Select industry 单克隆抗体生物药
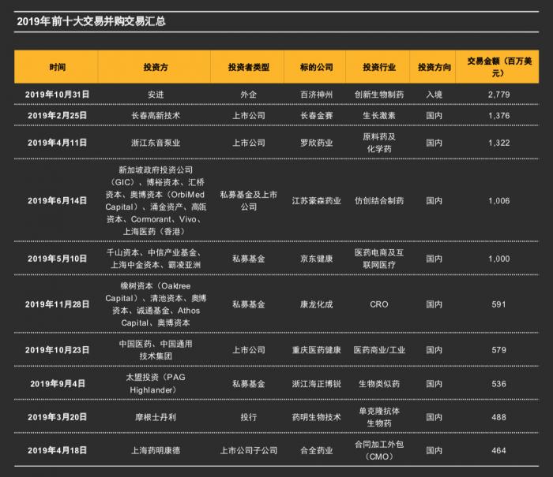The image size is (553, 477). click(x=379, y=417)
